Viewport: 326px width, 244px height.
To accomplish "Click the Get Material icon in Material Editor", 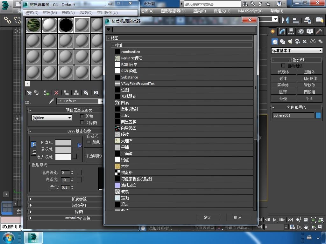I will pos(29,93).
